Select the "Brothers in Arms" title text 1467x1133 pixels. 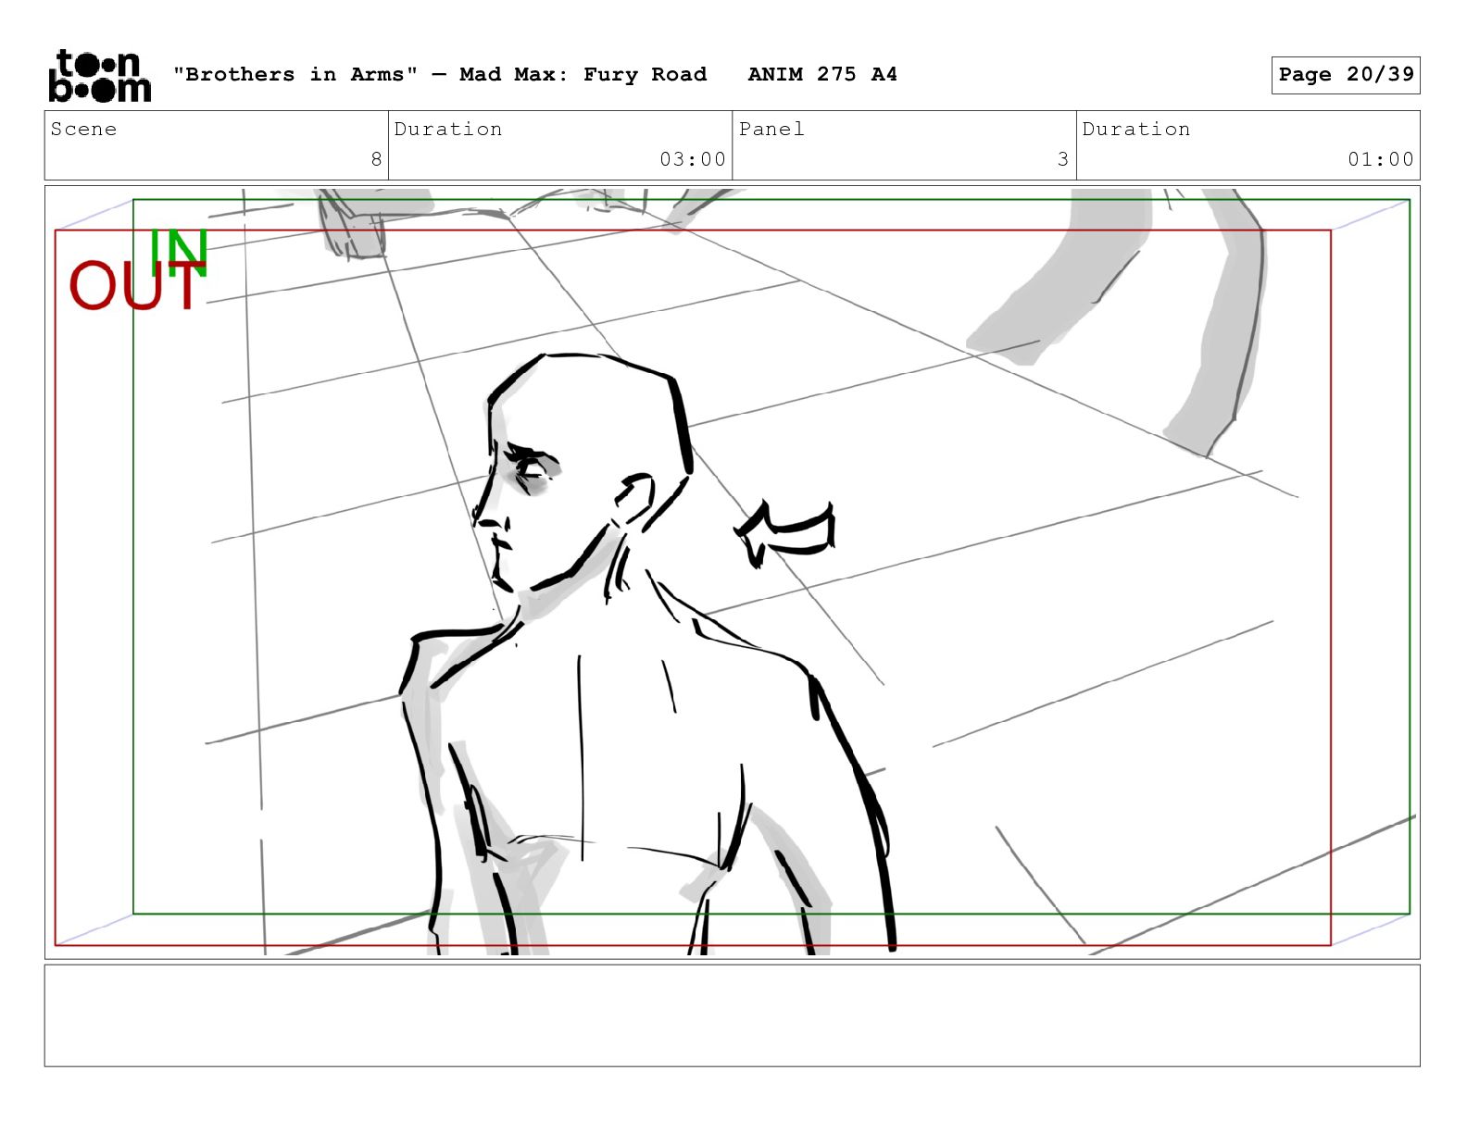click(x=295, y=74)
